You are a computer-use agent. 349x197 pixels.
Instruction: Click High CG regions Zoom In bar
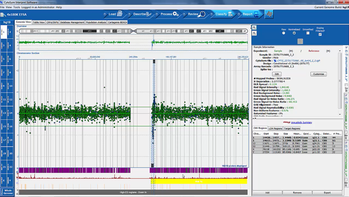click(x=133, y=192)
